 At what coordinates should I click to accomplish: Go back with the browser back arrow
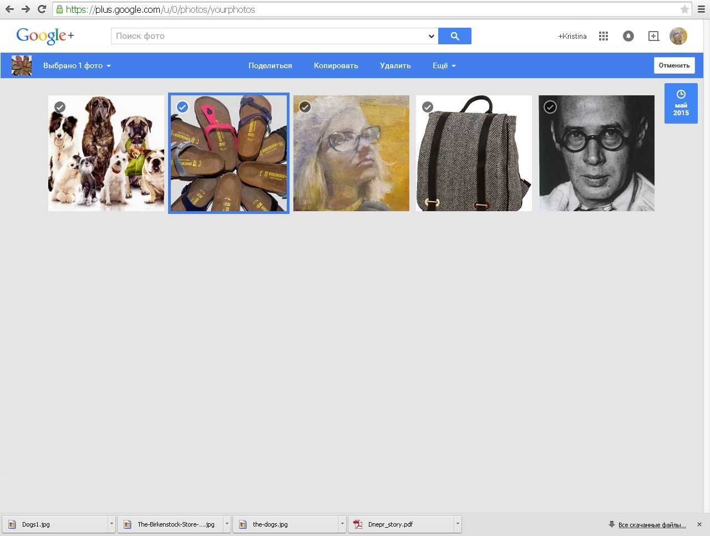click(x=9, y=9)
